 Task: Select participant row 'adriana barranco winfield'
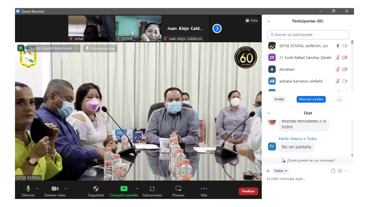click(308, 81)
